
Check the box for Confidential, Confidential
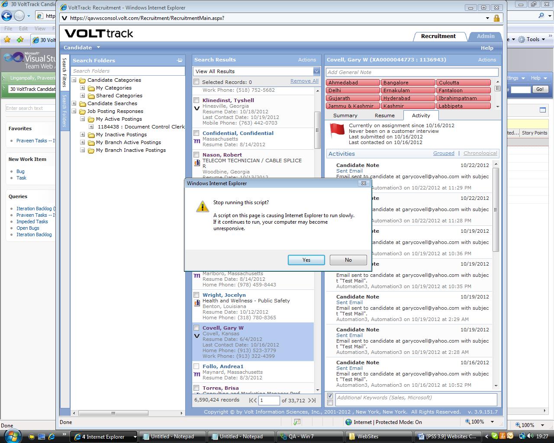pos(196,133)
